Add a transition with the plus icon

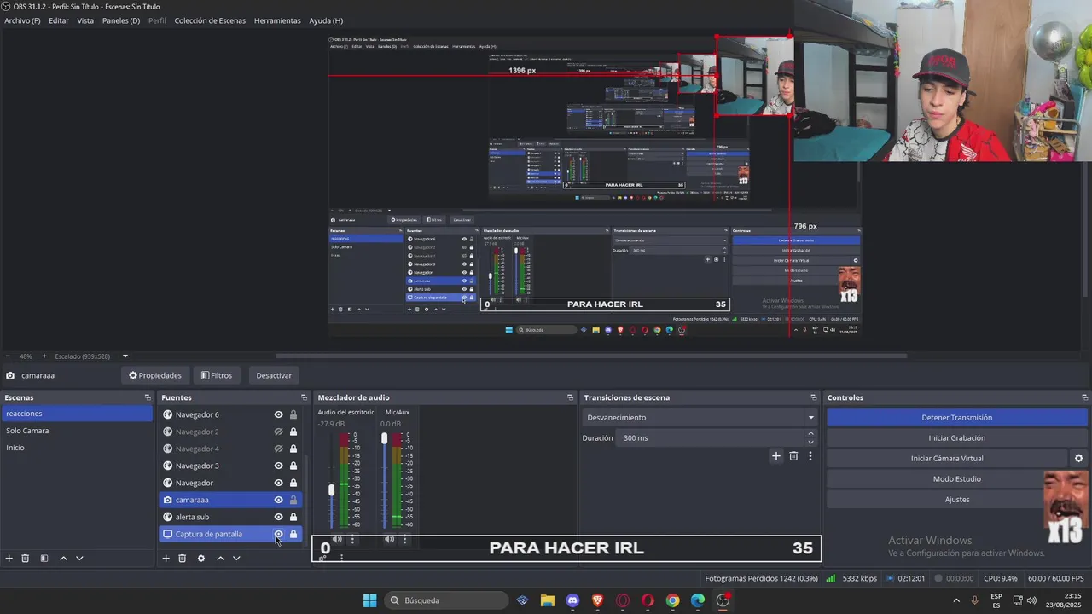point(776,456)
